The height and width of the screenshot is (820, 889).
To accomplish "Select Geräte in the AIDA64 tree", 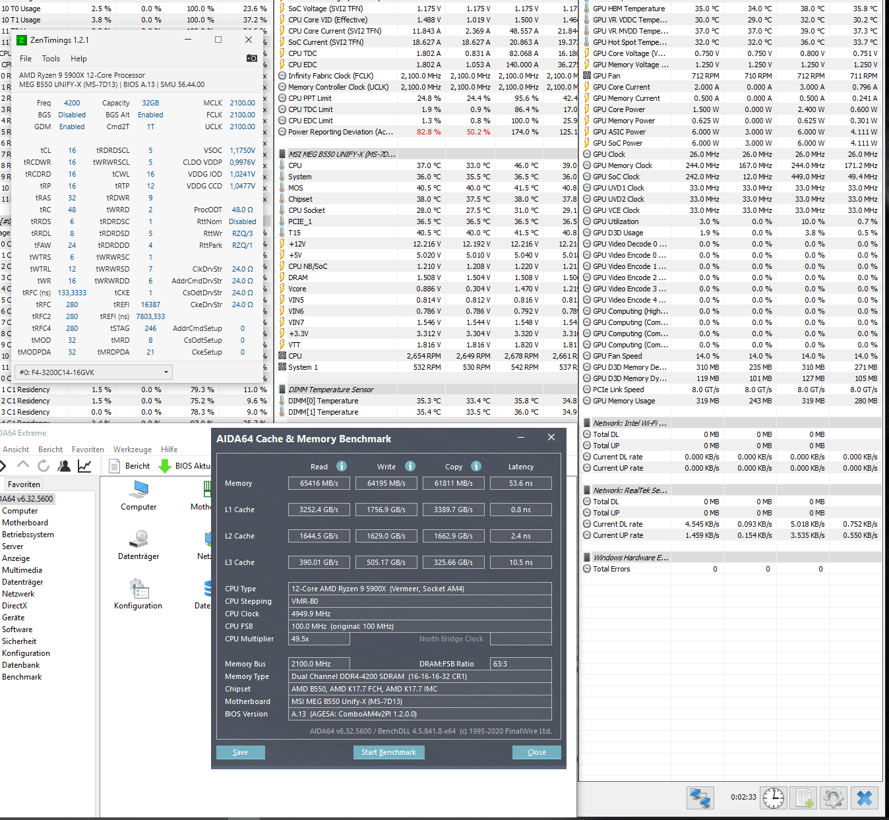I will (x=13, y=618).
